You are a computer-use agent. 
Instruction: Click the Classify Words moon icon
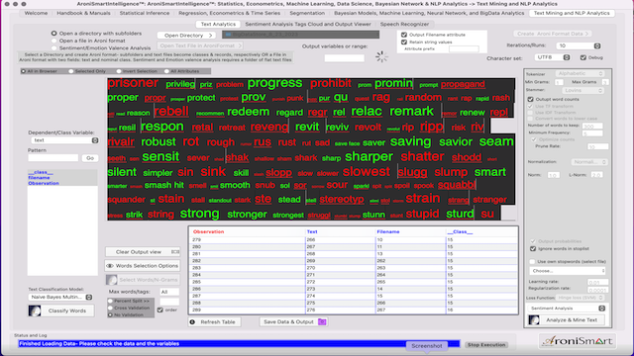click(35, 311)
